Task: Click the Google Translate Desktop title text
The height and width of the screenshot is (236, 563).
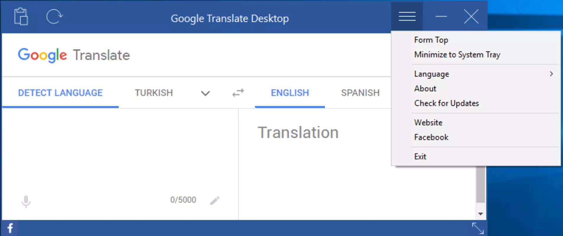Action: tap(230, 19)
